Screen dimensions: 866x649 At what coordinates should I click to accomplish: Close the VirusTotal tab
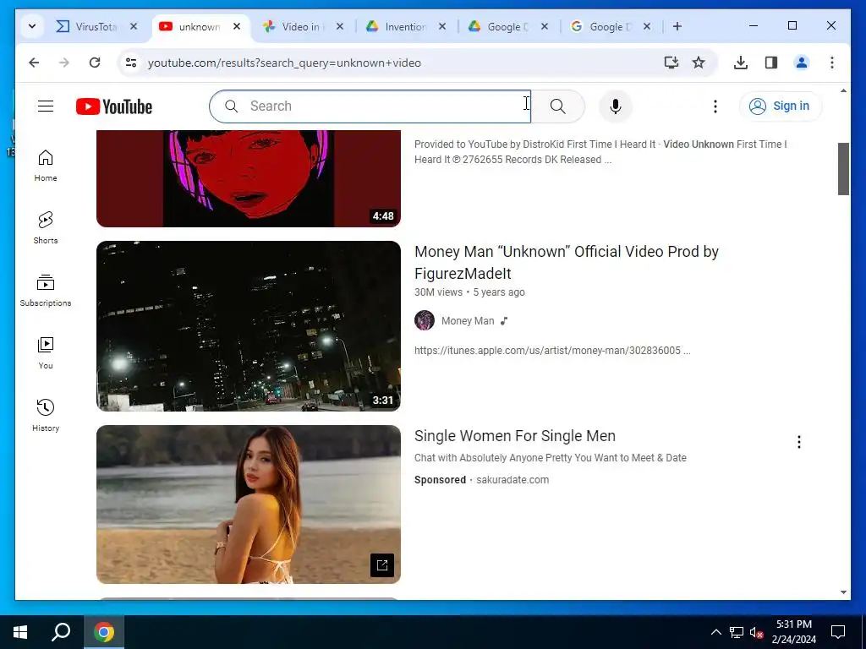pos(134,26)
